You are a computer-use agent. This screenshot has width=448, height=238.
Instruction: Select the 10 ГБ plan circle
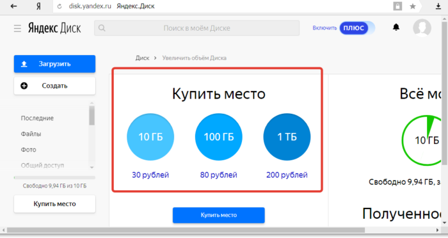coord(150,137)
